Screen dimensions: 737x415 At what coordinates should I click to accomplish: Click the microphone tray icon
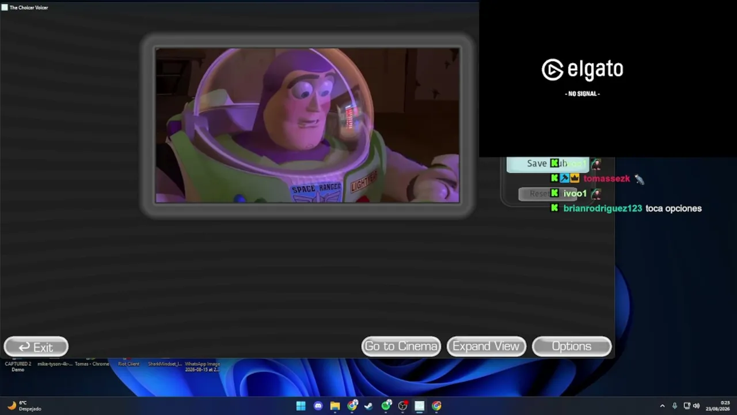[675, 406]
